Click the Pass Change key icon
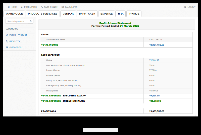This screenshot has width=201, height=135. [x=42, y=7]
